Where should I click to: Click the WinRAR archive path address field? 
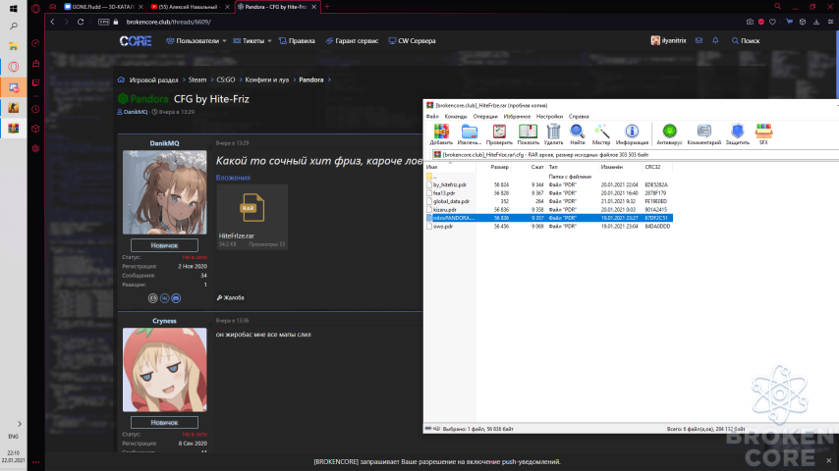[635, 154]
